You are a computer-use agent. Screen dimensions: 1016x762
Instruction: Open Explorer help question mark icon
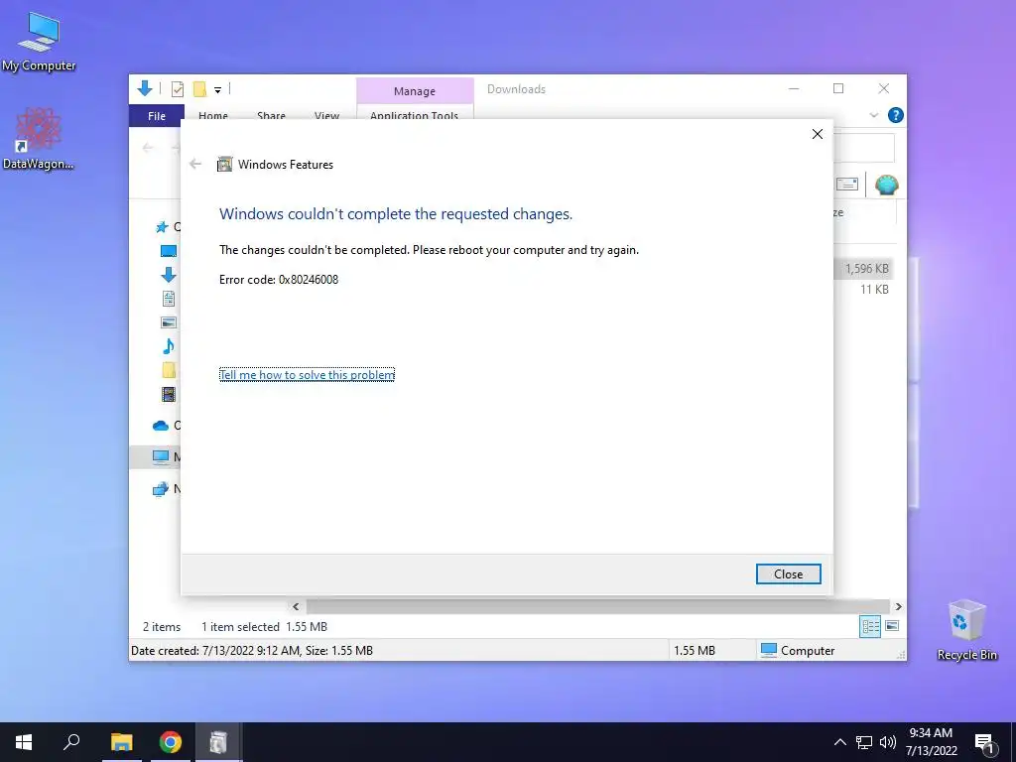coord(896,115)
